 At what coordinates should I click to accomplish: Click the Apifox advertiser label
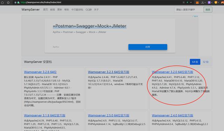point(56,47)
